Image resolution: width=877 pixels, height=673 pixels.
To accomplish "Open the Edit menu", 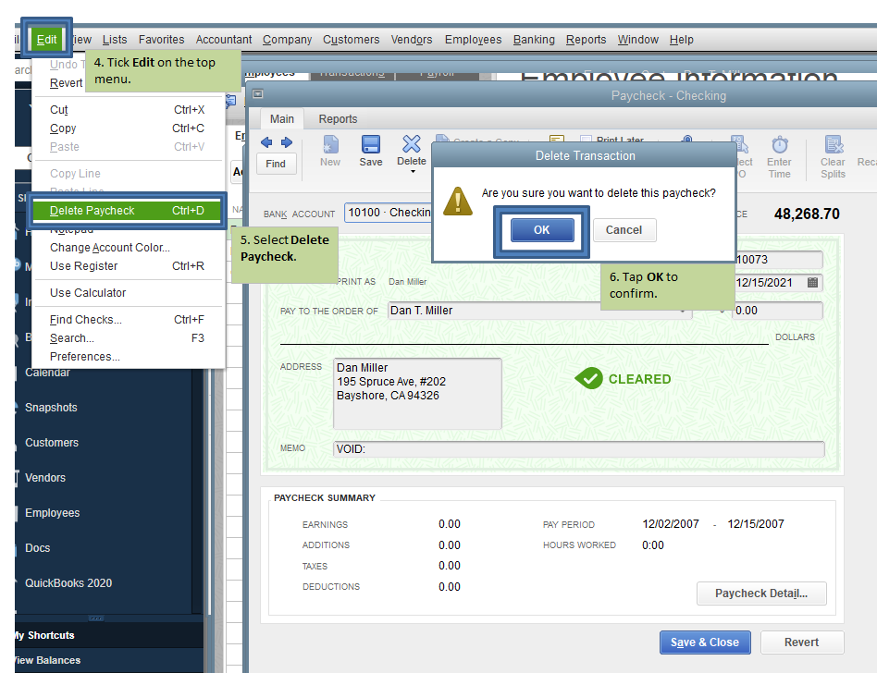I will click(46, 39).
